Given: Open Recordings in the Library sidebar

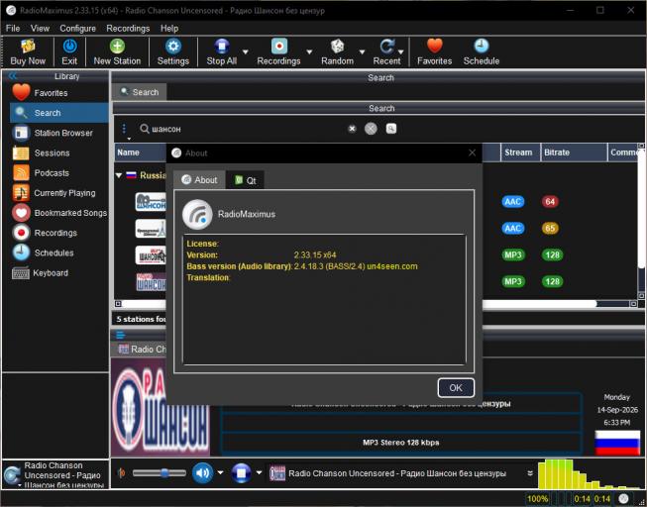Looking at the screenshot, I should [x=59, y=233].
